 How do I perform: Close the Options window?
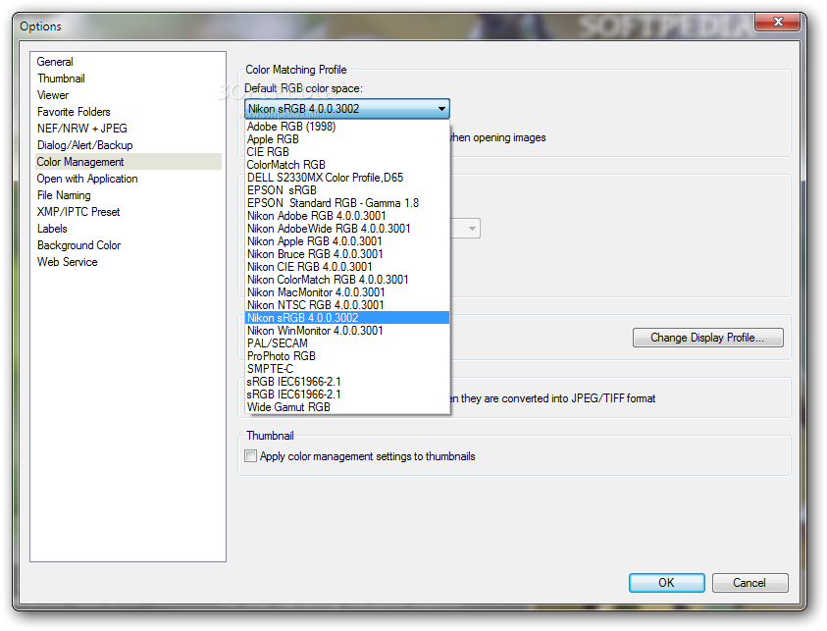(x=777, y=23)
